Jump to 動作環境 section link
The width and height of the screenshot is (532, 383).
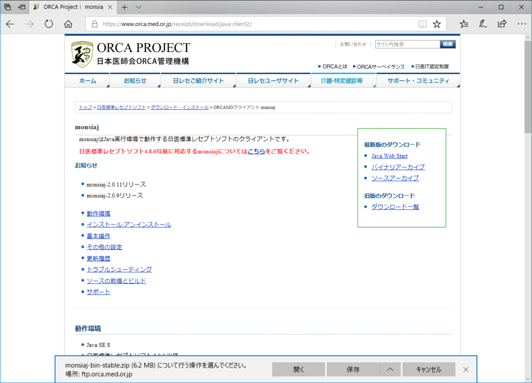pos(98,214)
